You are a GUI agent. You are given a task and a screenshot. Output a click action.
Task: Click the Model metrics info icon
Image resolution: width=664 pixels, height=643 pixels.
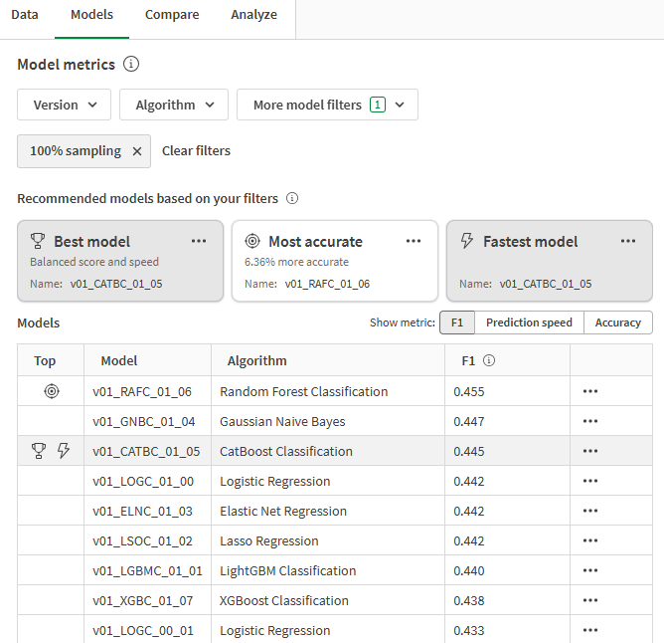coord(131,65)
